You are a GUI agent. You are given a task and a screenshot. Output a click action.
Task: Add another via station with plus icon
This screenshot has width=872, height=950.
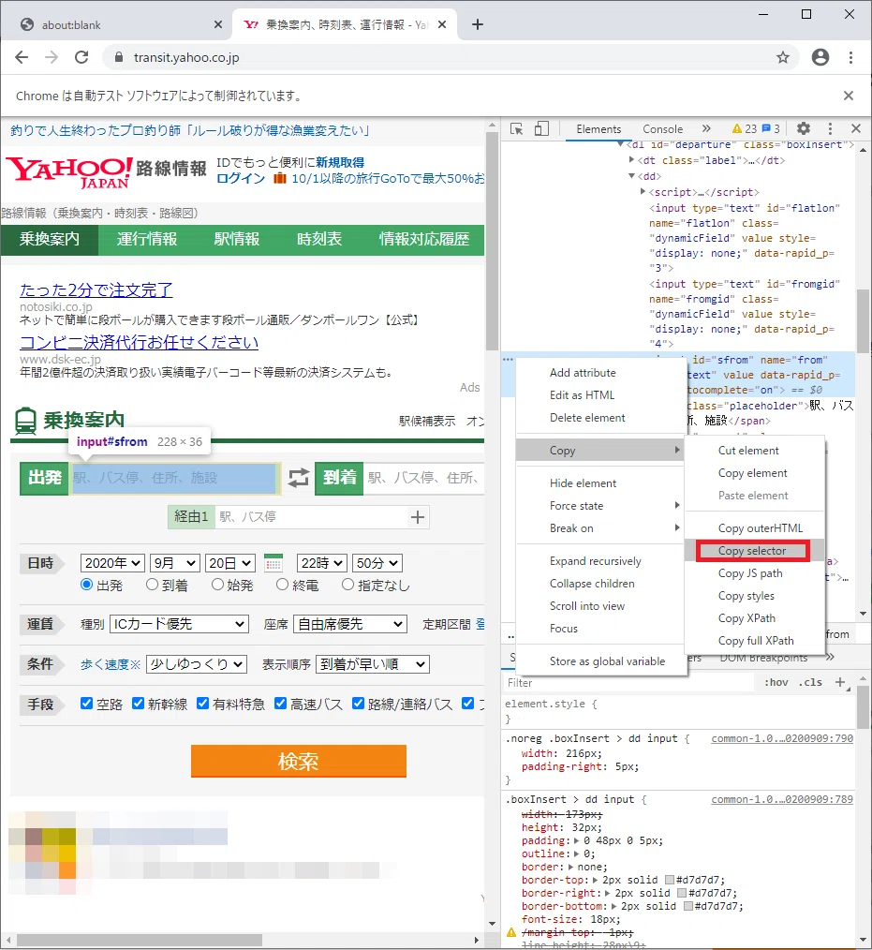[417, 517]
